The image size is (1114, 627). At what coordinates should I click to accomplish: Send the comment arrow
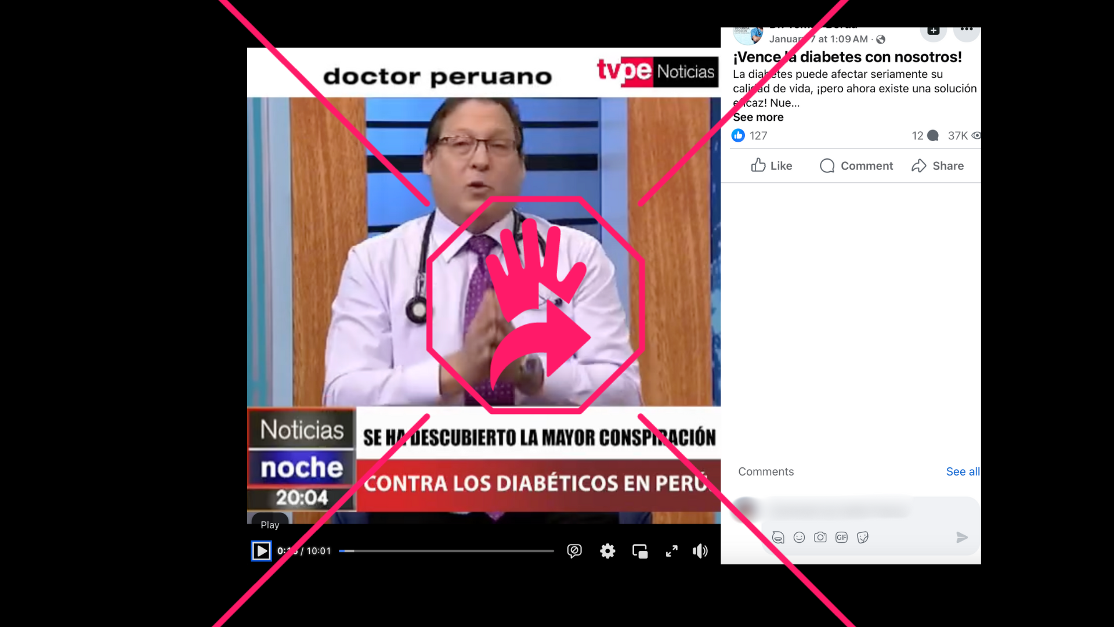(961, 537)
